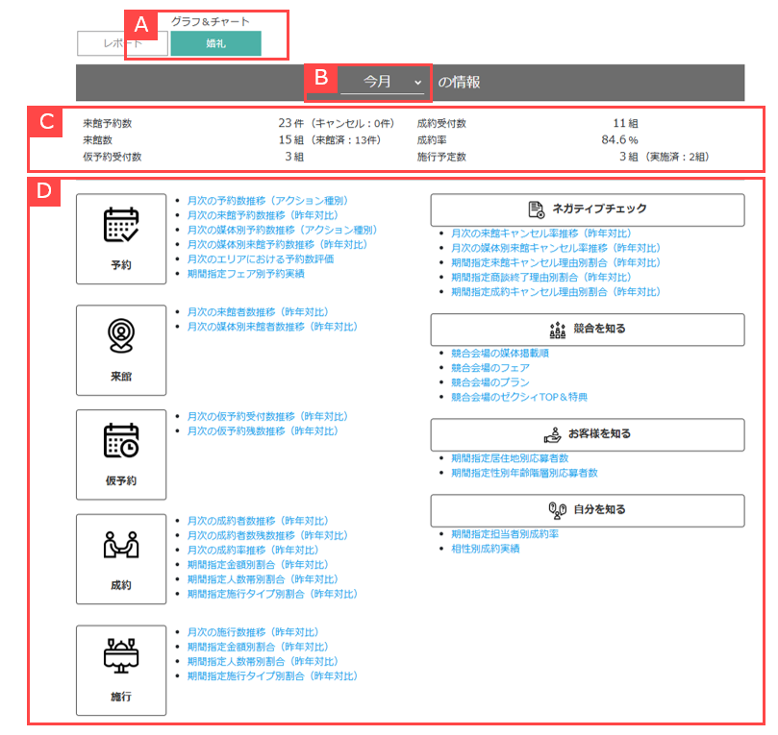Click the お客様を知る hand icon
The image size is (778, 735).
point(552,433)
